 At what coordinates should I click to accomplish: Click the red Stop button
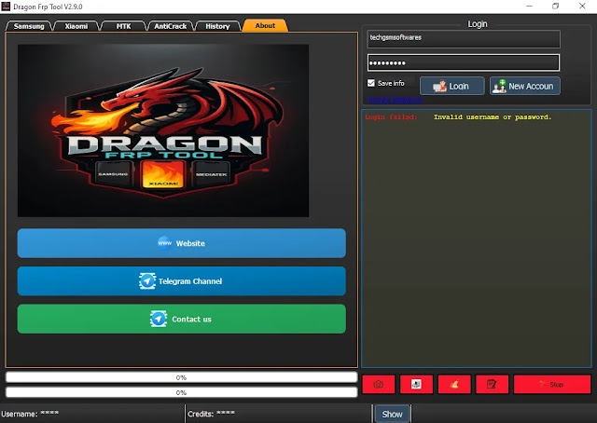coord(552,384)
